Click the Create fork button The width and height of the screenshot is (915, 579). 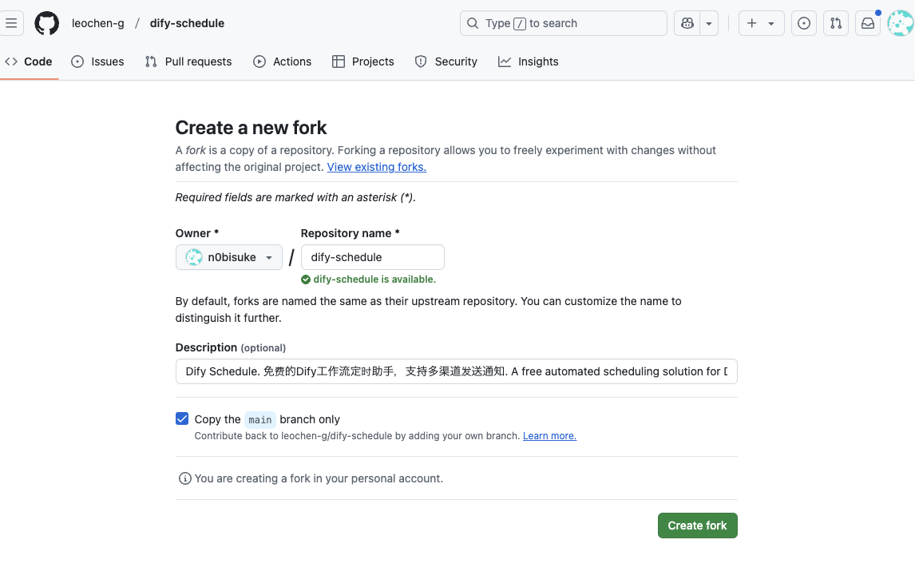pyautogui.click(x=697, y=525)
